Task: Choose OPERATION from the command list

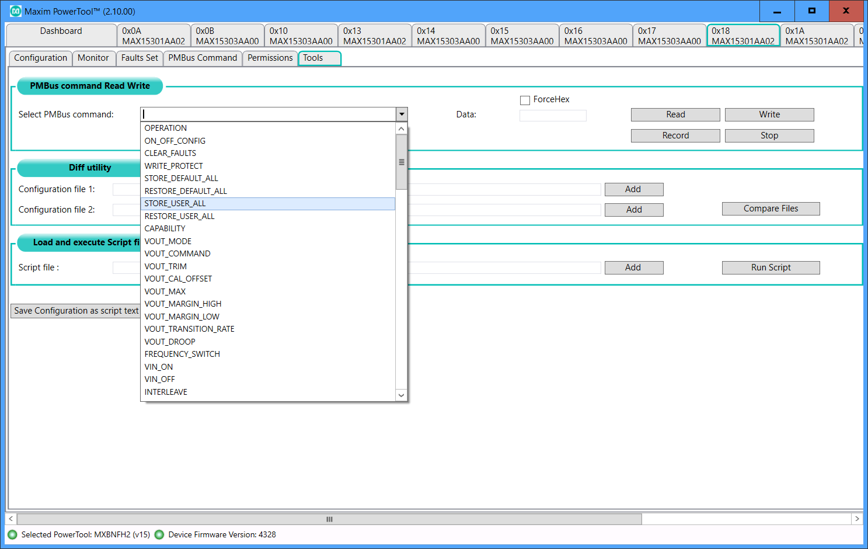Action: coord(268,128)
